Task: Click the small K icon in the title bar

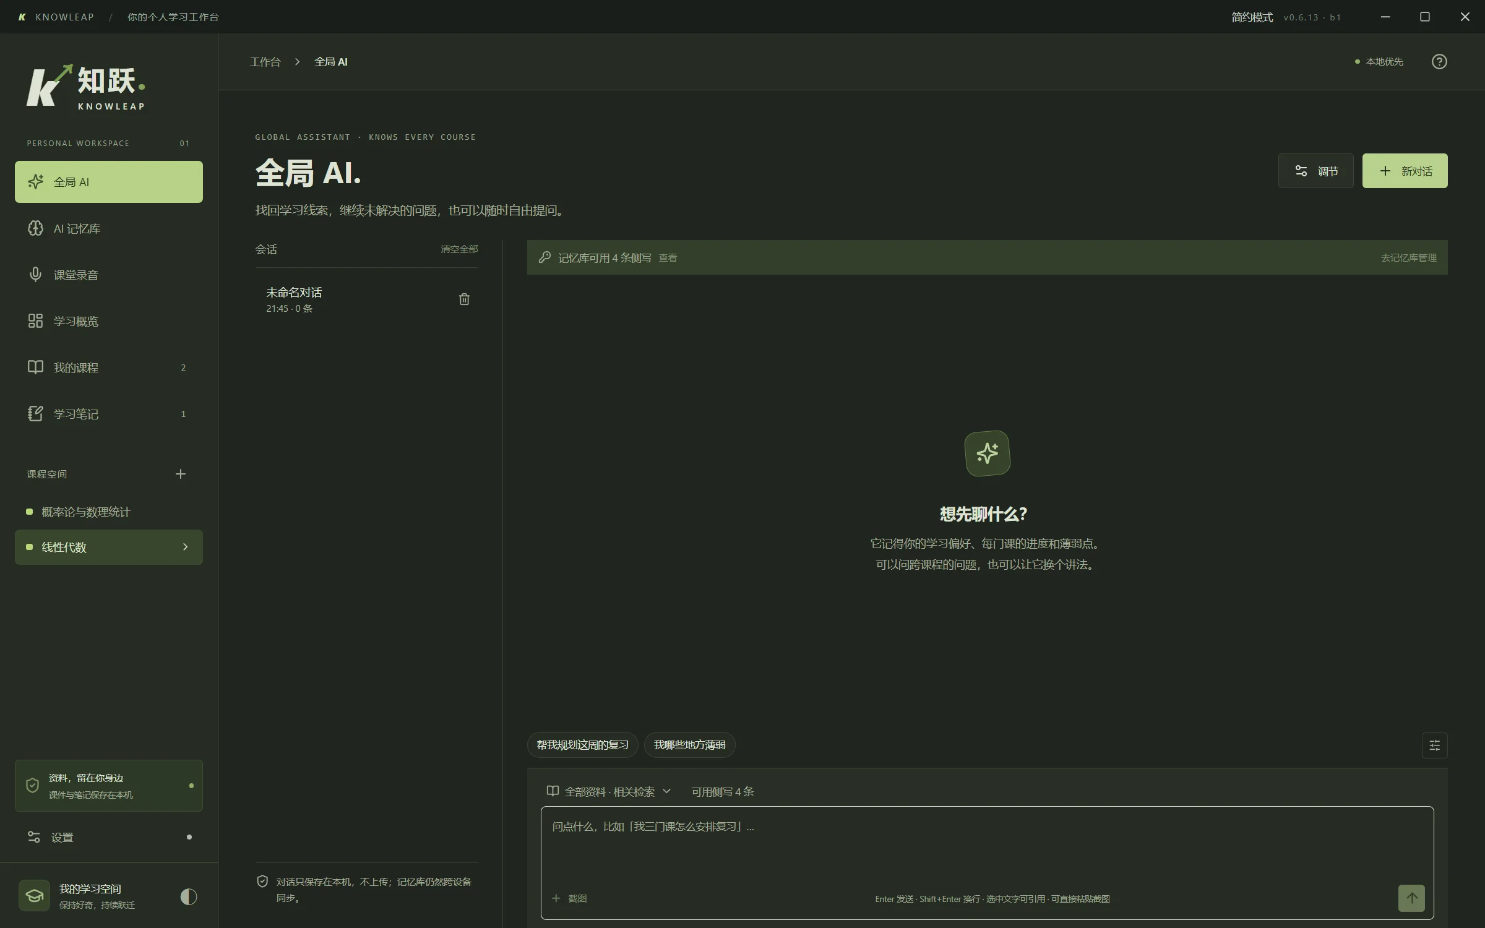Action: pyautogui.click(x=22, y=17)
